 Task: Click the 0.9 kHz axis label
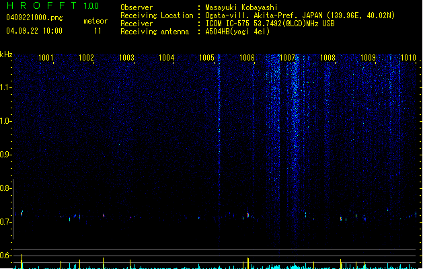[6, 155]
